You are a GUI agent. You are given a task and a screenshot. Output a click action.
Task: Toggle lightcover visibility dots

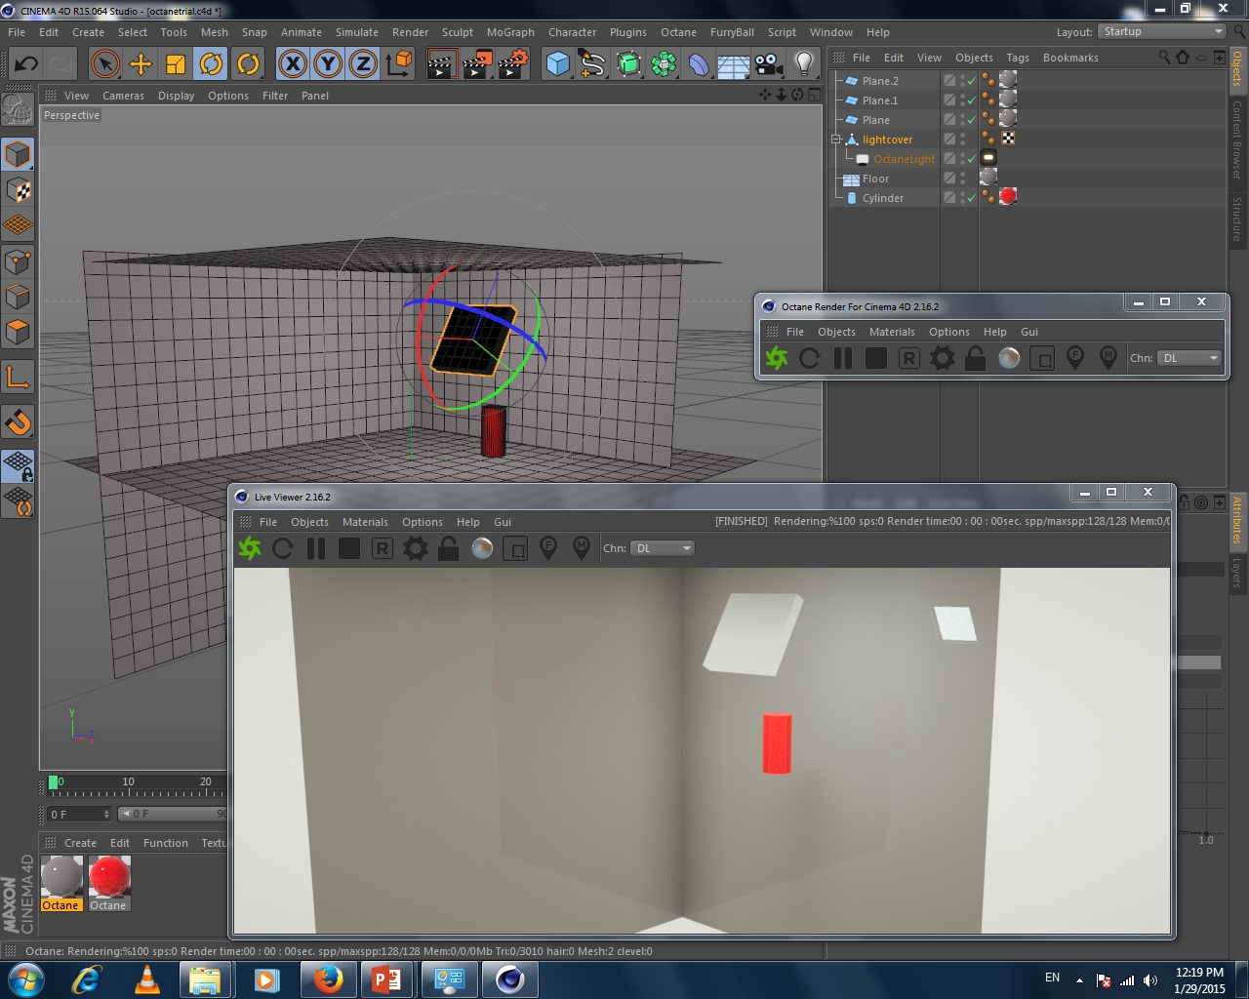[x=963, y=140]
